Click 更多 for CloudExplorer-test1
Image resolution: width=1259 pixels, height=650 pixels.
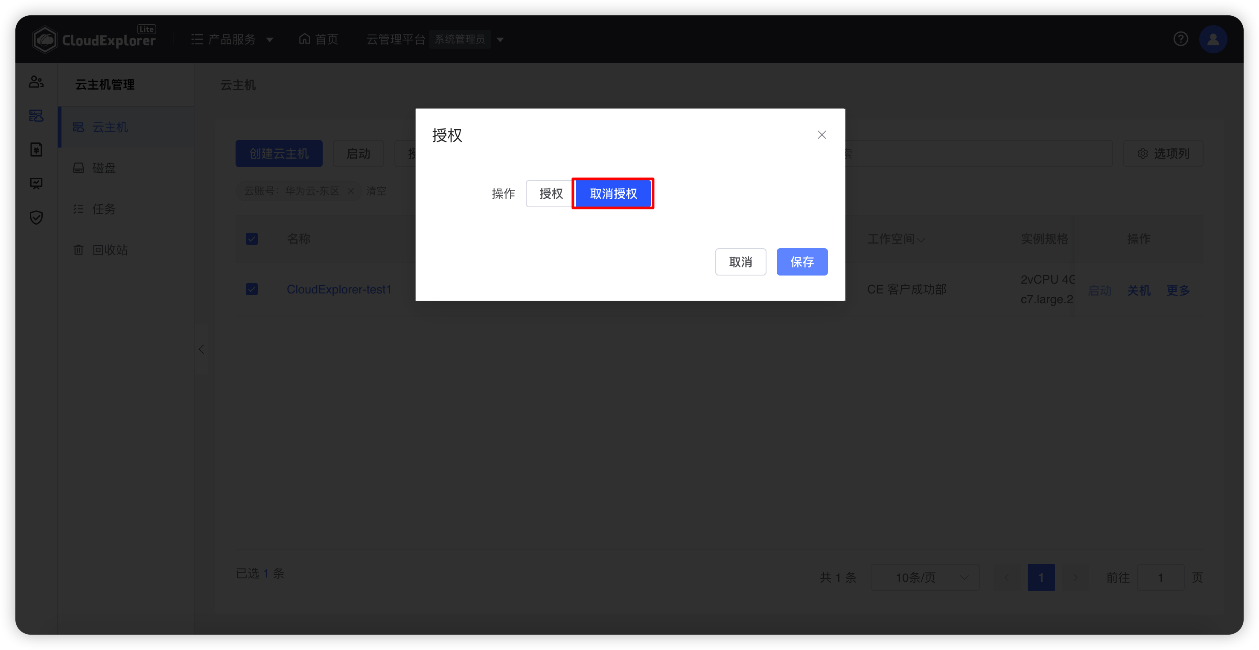pos(1178,290)
